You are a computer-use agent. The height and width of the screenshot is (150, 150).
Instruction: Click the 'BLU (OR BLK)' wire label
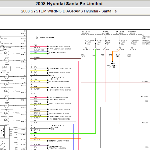click(39, 50)
